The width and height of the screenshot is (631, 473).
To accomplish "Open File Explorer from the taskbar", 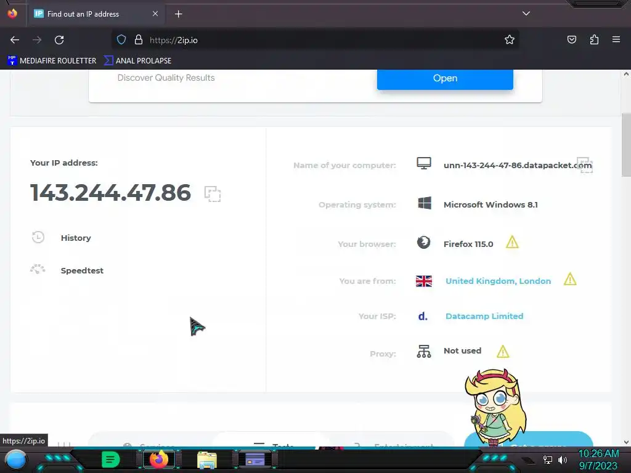I will pyautogui.click(x=207, y=460).
